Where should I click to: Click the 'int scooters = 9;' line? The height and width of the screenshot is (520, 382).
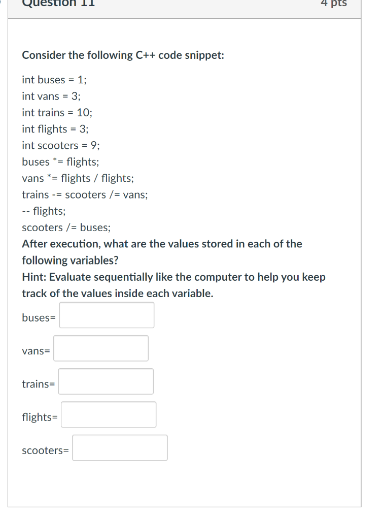pyautogui.click(x=61, y=146)
